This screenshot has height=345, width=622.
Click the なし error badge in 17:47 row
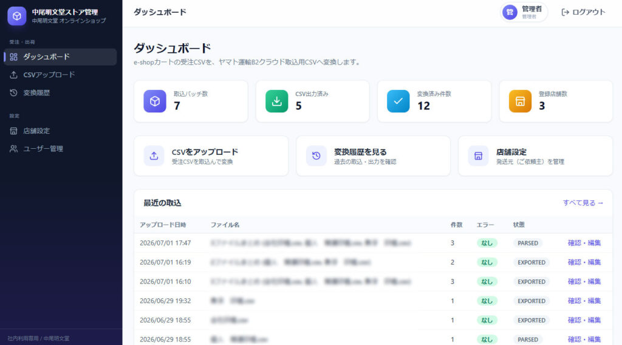[487, 243]
